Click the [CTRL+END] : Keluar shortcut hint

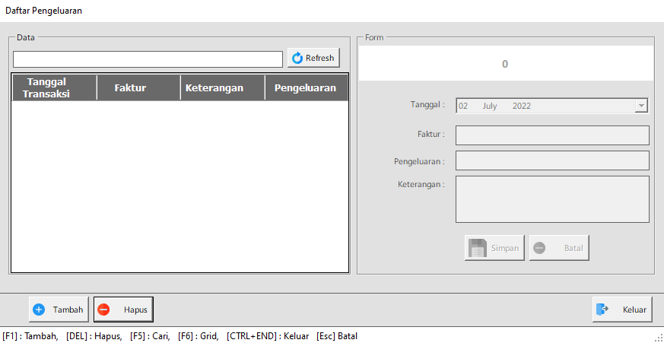[x=268, y=337]
